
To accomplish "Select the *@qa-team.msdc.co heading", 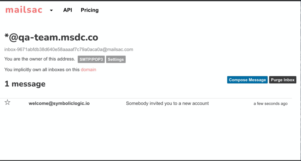I will 51,37.
